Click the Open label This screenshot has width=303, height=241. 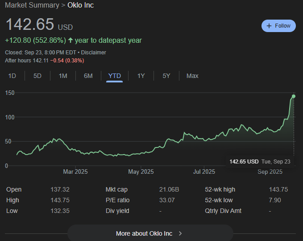point(14,189)
